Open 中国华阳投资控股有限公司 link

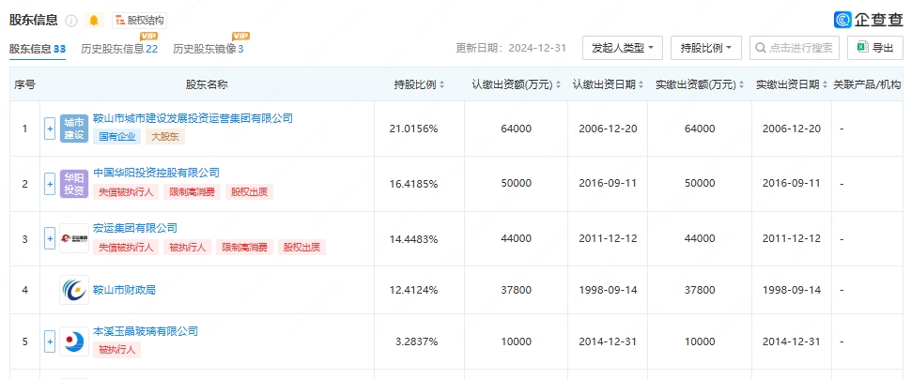(156, 173)
